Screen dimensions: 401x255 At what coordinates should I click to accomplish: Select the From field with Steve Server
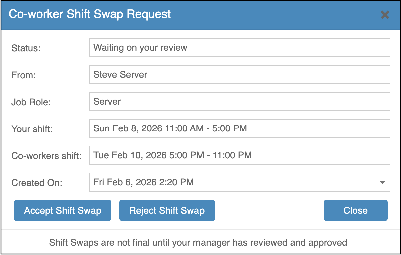(240, 74)
